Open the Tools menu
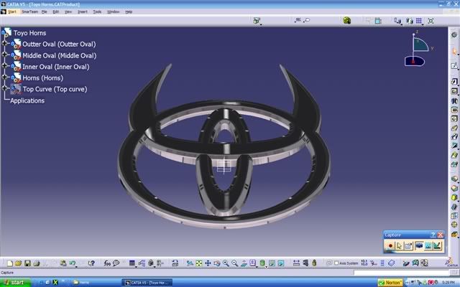 97,11
